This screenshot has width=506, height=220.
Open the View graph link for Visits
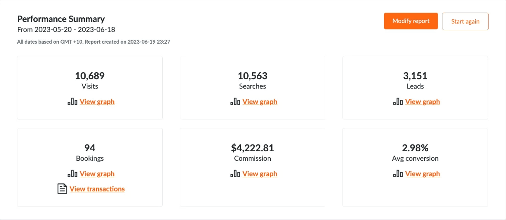97,102
